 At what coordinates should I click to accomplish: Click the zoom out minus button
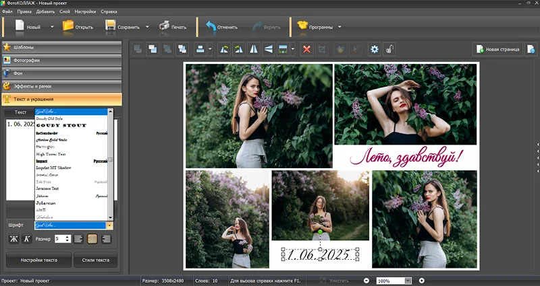(367, 281)
